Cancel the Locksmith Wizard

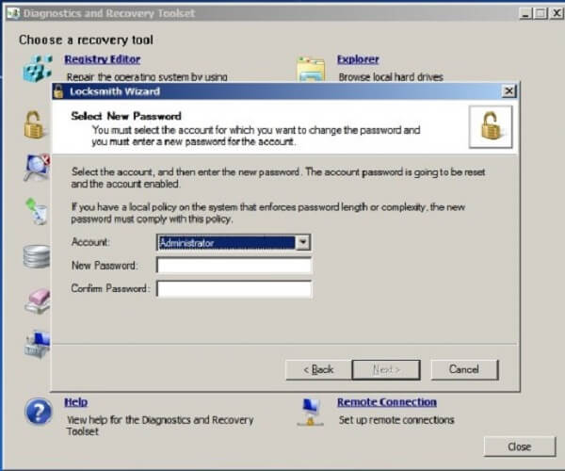464,369
